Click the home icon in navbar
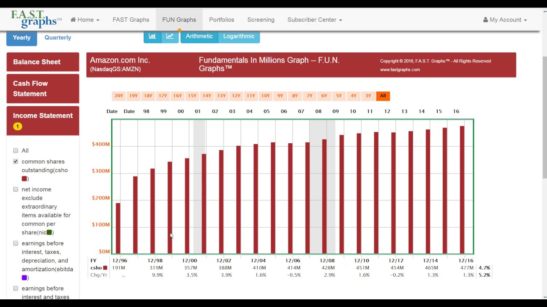Viewport: 547px width, 307px height. click(73, 20)
